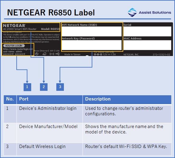Screen dimensions: 175x158
Task: Click the Internet globe icon on the label
Action: (45, 54)
